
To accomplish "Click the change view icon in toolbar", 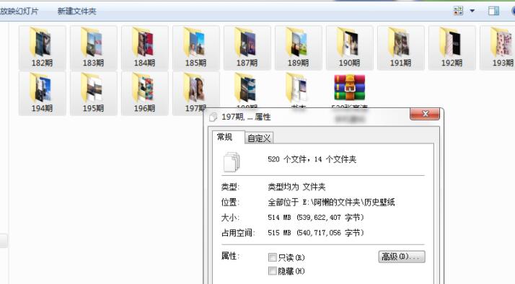I will pyautogui.click(x=458, y=11).
